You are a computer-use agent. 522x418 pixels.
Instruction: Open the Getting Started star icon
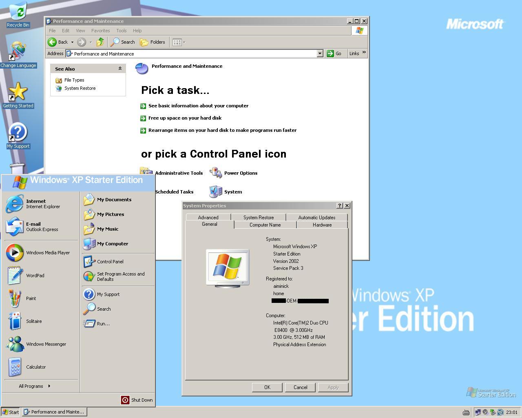[18, 95]
